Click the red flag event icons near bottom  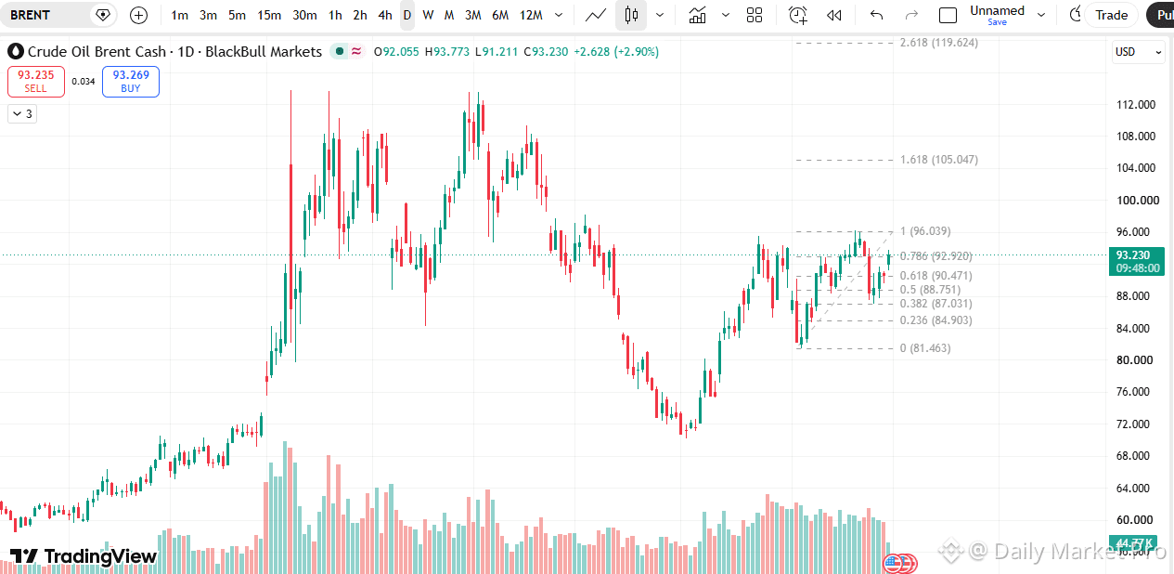[902, 563]
